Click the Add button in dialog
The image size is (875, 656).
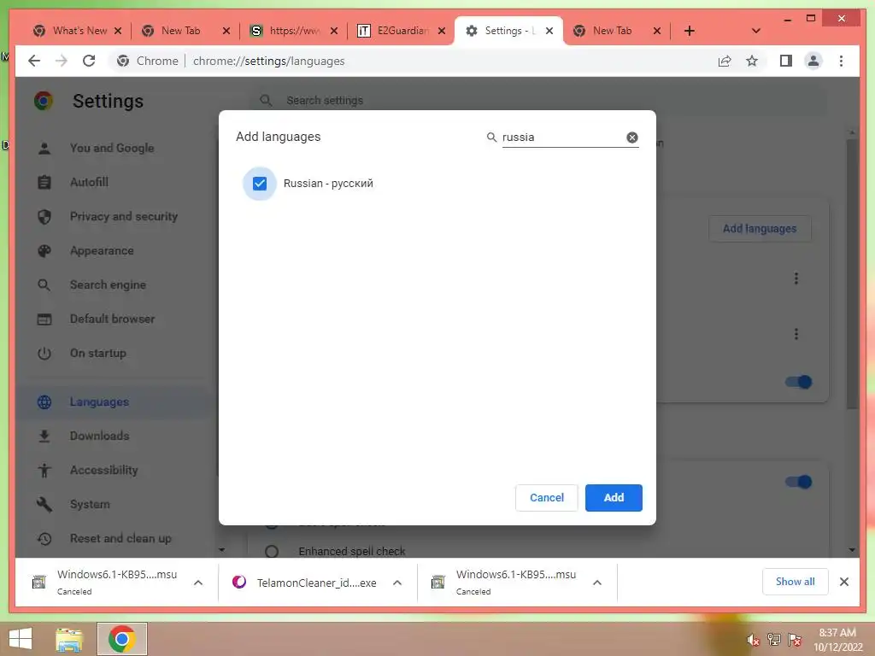click(614, 498)
